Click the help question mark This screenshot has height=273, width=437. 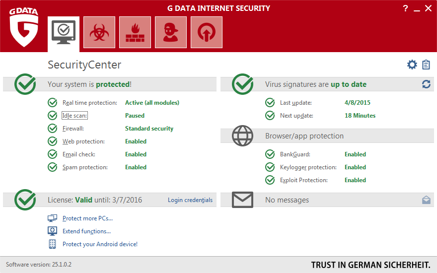pyautogui.click(x=405, y=8)
